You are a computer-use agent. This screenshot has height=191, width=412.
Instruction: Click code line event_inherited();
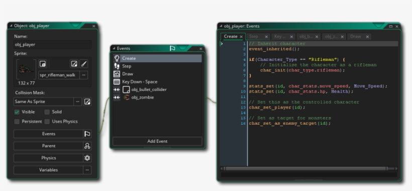[x=274, y=49]
